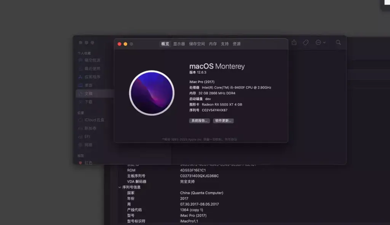Viewport: 390px width, 225px height.
Task: Open Network (网络) in Finder sidebar
Action: (88, 145)
